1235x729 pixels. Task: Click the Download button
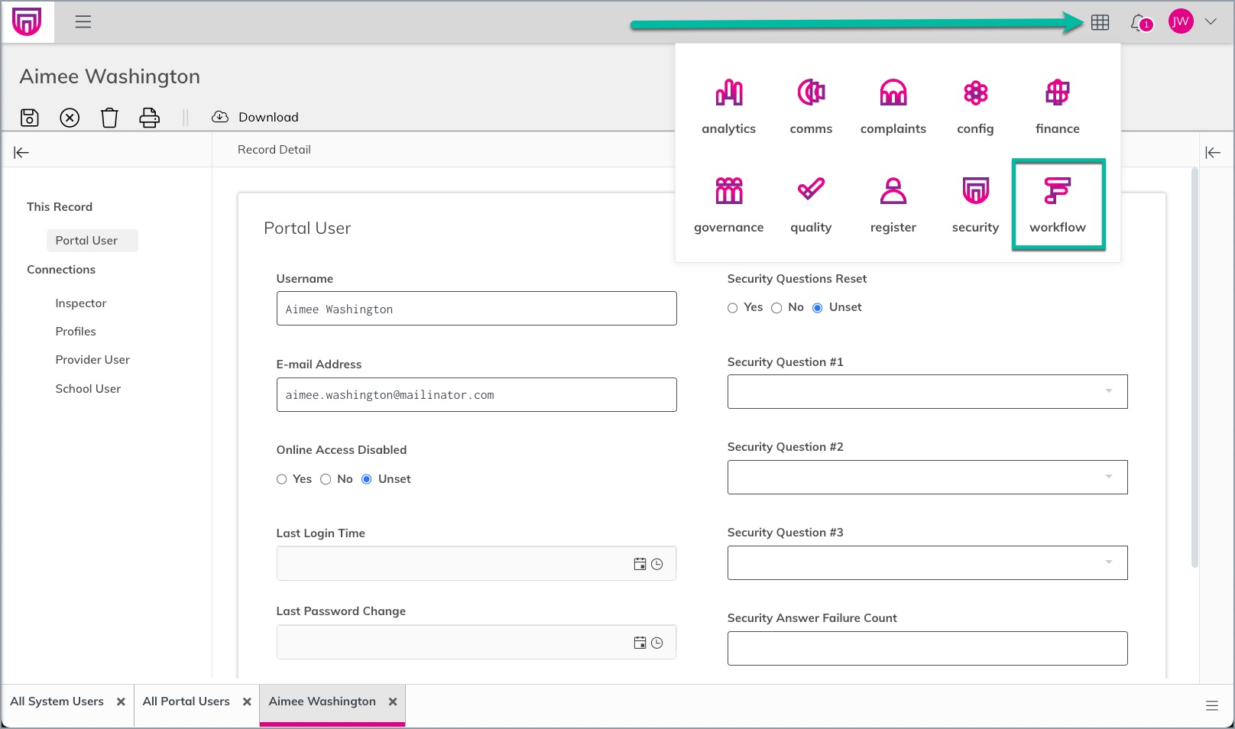[255, 117]
